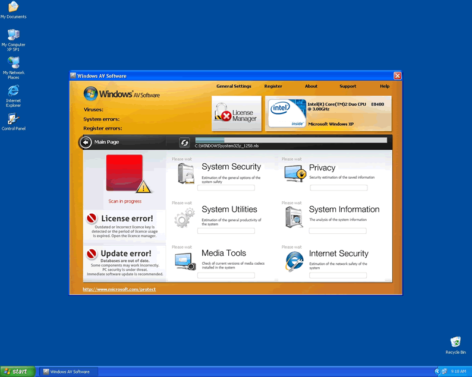Follow the microsoft.com/protect link
Viewport: 472px width, 377px height.
tap(119, 289)
